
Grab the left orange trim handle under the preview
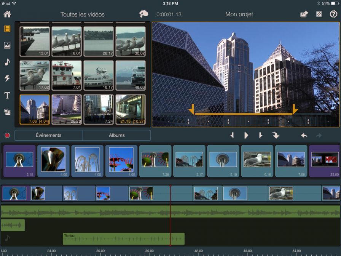[191, 109]
